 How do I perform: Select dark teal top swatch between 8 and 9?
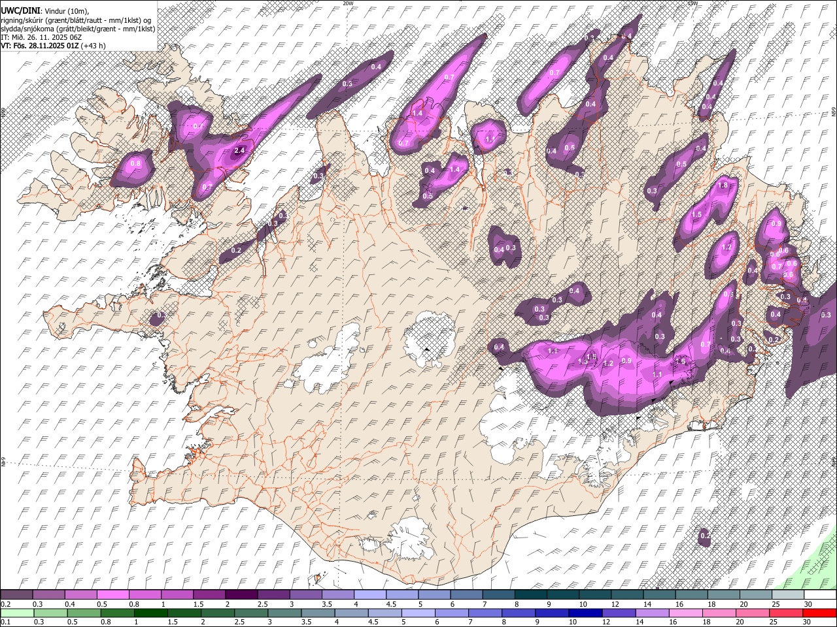coord(531,595)
